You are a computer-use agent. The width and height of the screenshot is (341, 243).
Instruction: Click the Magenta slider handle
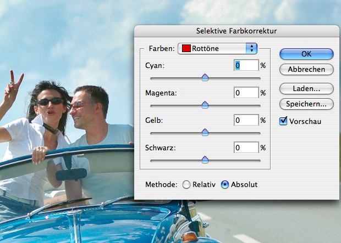[x=205, y=105]
